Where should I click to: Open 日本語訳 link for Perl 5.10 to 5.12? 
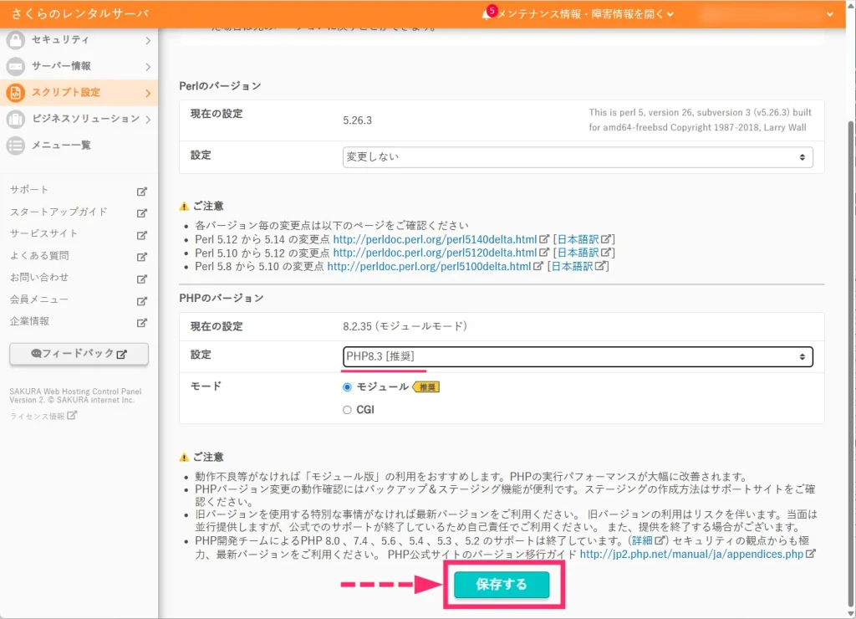tap(578, 253)
